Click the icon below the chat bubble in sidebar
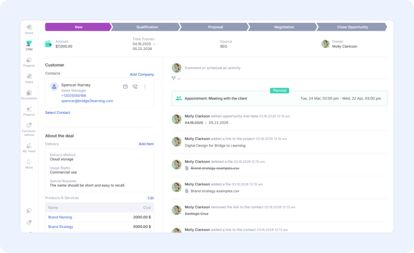Viewport: 414px width, 253px height. (29, 223)
